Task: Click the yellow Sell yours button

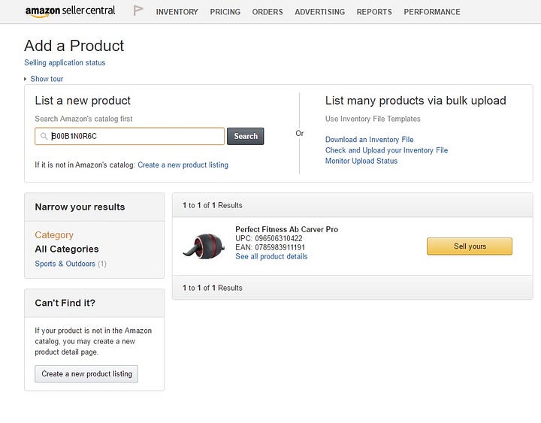Action: (x=470, y=246)
